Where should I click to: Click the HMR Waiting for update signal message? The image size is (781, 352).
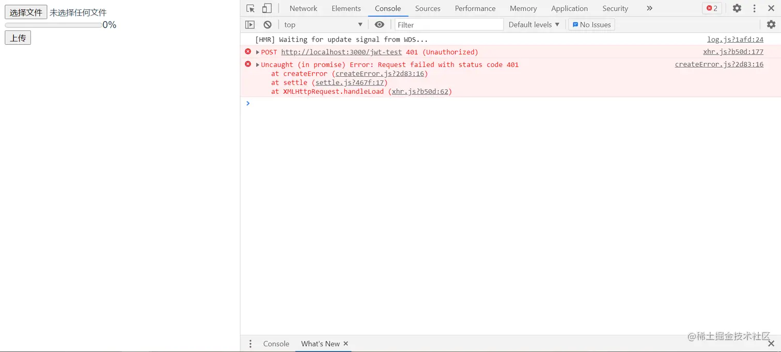[x=341, y=40]
